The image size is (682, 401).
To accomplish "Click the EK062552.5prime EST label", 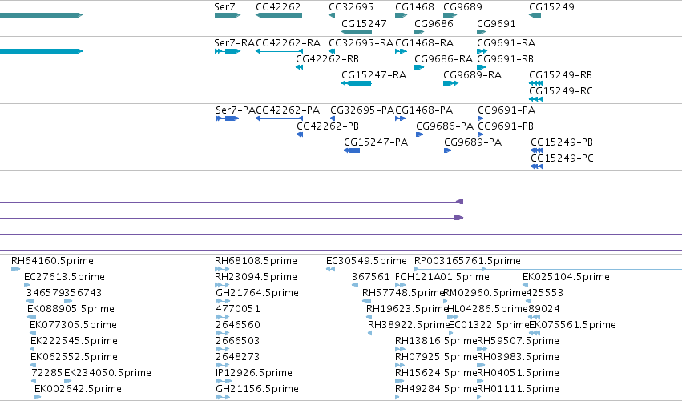I will (x=74, y=357).
